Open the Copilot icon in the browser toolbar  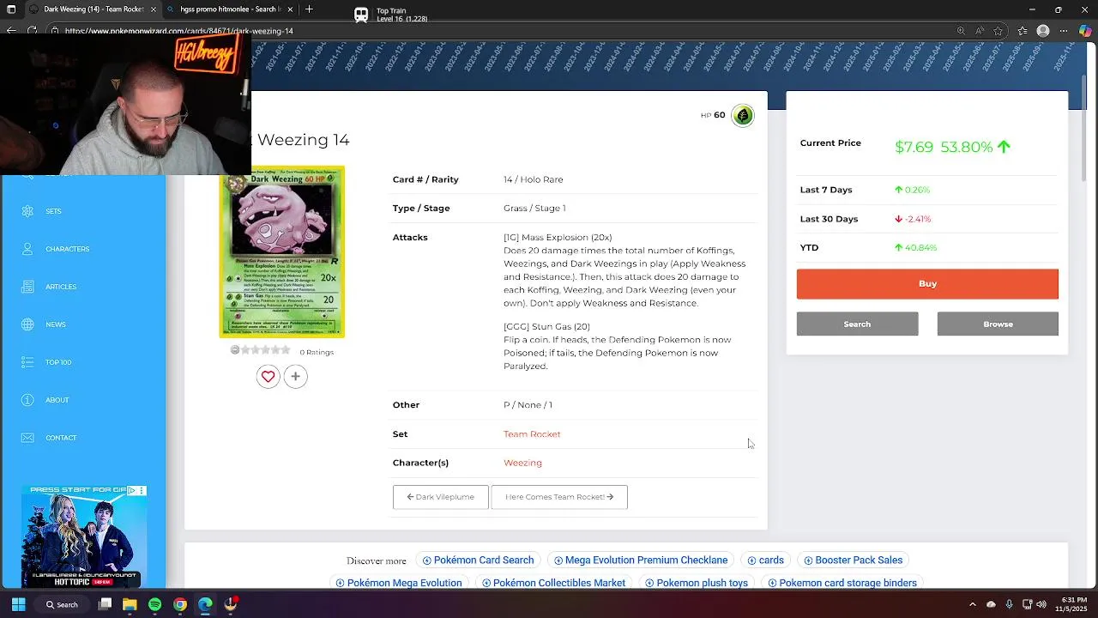coord(1085,31)
